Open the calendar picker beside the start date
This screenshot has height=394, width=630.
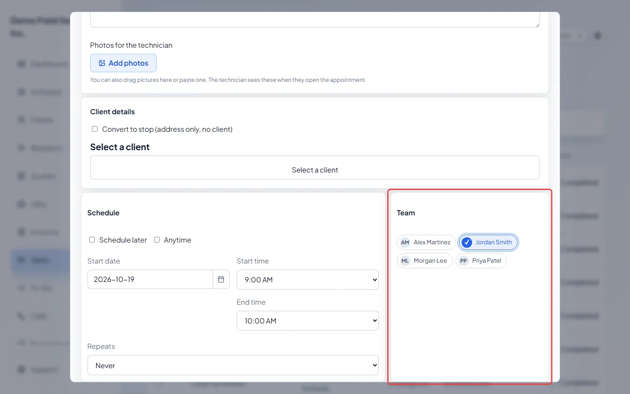pos(221,279)
